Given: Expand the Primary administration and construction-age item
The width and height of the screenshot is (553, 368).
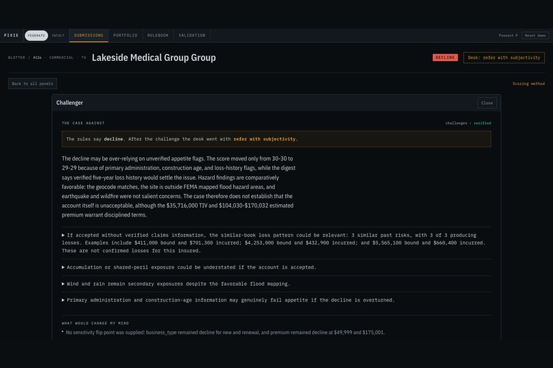Looking at the screenshot, I should coord(276,300).
